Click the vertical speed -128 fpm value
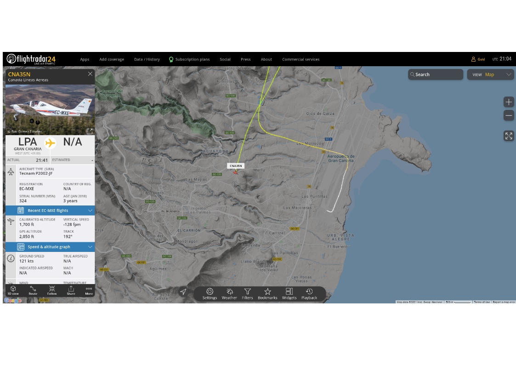The image size is (516, 365). point(72,224)
